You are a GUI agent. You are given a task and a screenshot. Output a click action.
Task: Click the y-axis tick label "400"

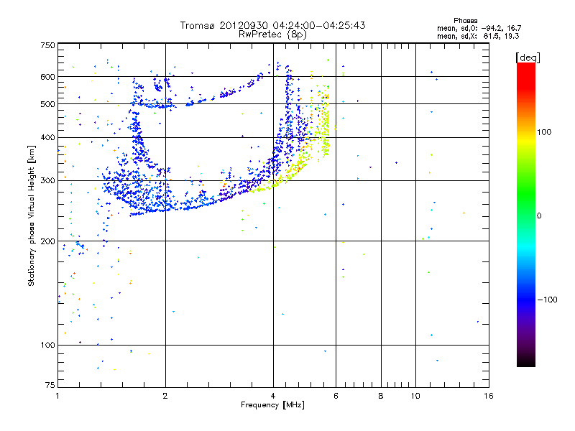[x=47, y=138]
